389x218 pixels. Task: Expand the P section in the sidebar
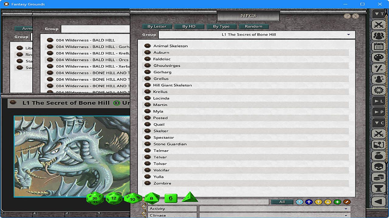coord(379,112)
